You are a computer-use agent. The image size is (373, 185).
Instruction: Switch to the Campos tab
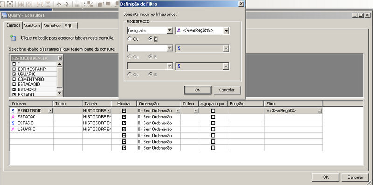pyautogui.click(x=13, y=25)
